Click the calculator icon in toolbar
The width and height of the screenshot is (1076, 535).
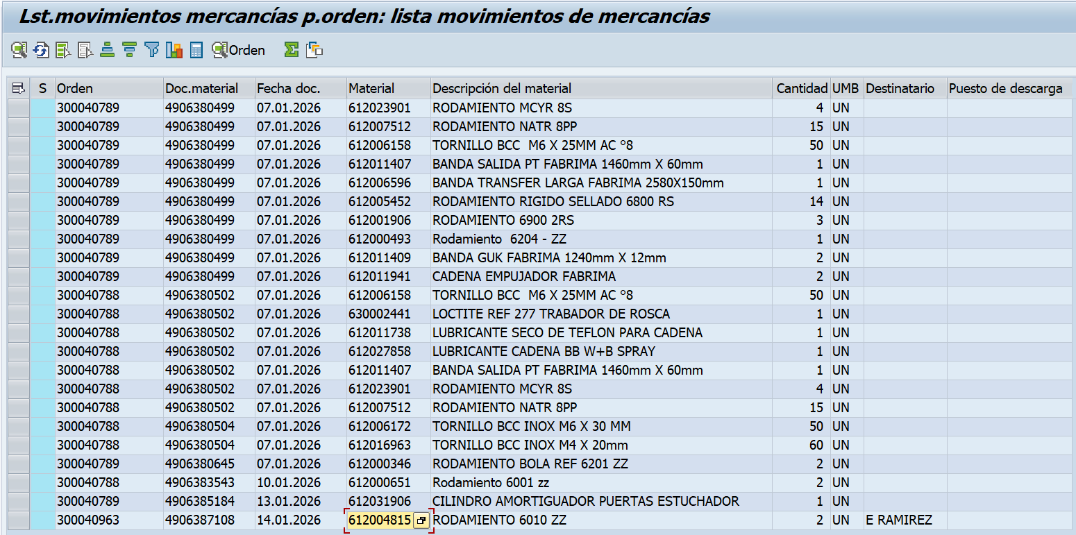tap(196, 50)
